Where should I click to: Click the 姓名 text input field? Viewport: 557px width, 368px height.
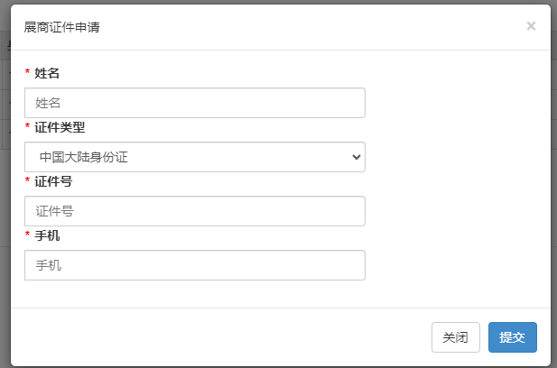click(x=195, y=103)
